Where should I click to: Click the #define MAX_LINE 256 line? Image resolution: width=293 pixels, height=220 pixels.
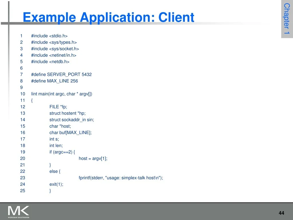54,81
